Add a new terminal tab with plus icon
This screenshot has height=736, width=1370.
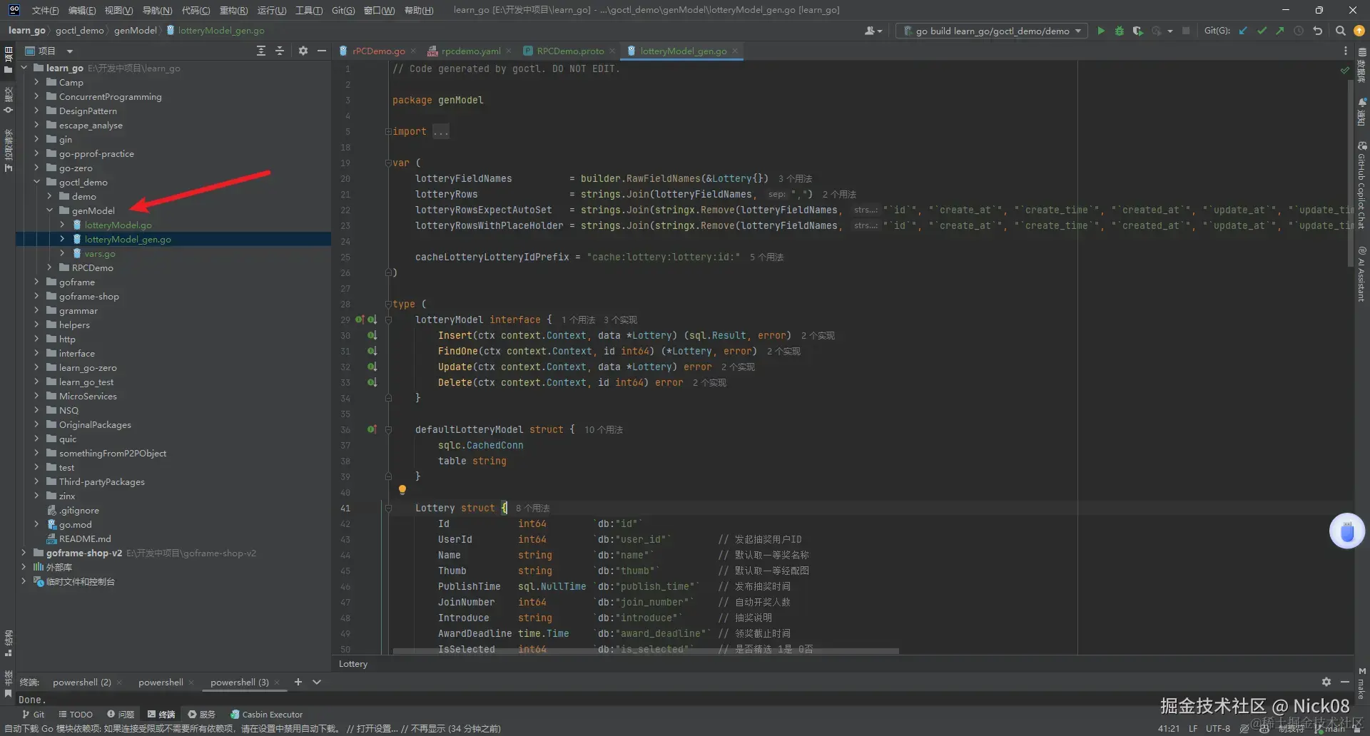298,682
